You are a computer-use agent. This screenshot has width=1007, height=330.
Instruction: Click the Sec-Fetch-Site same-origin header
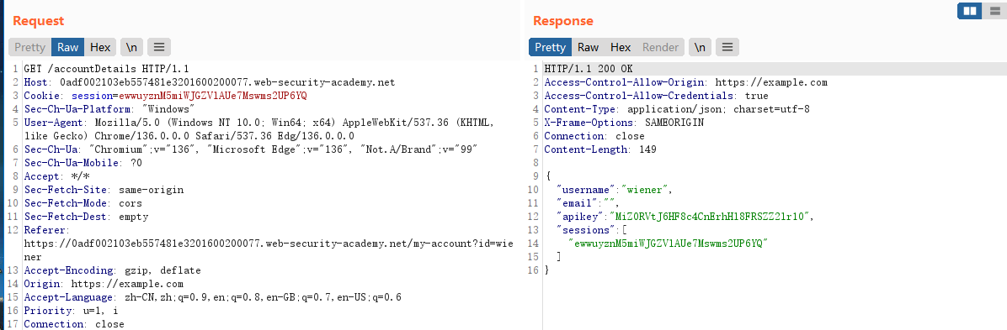(x=104, y=190)
